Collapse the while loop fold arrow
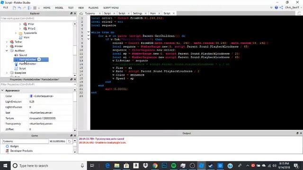The width and height of the screenshot is (303, 170). pos(89,32)
